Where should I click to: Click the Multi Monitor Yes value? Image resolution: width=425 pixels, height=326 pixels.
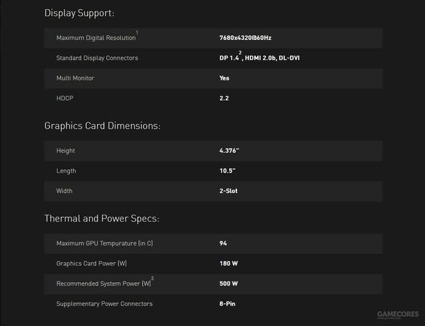click(224, 78)
